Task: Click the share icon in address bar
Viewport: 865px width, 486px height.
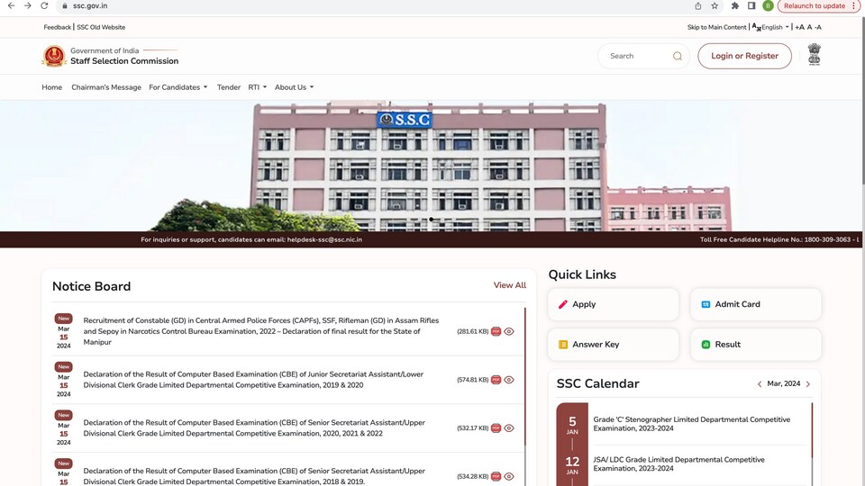Action: coord(697,5)
